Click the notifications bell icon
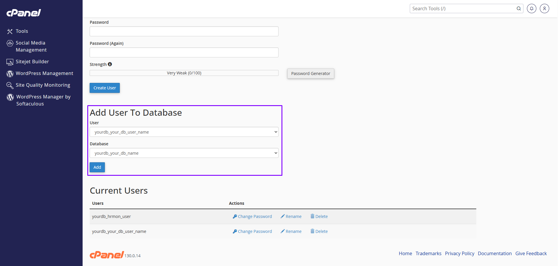 [x=531, y=8]
